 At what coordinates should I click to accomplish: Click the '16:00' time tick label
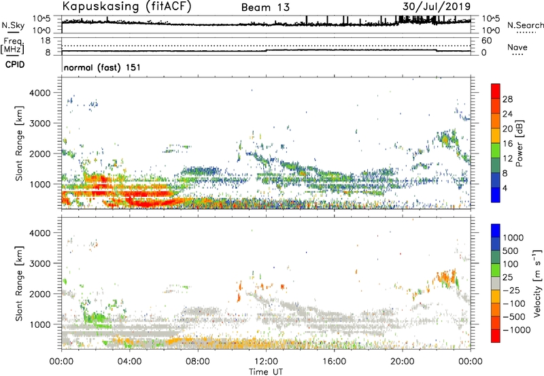(x=334, y=362)
